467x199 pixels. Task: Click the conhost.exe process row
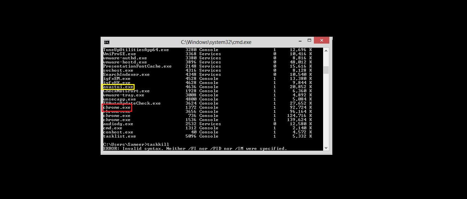[x=207, y=132]
